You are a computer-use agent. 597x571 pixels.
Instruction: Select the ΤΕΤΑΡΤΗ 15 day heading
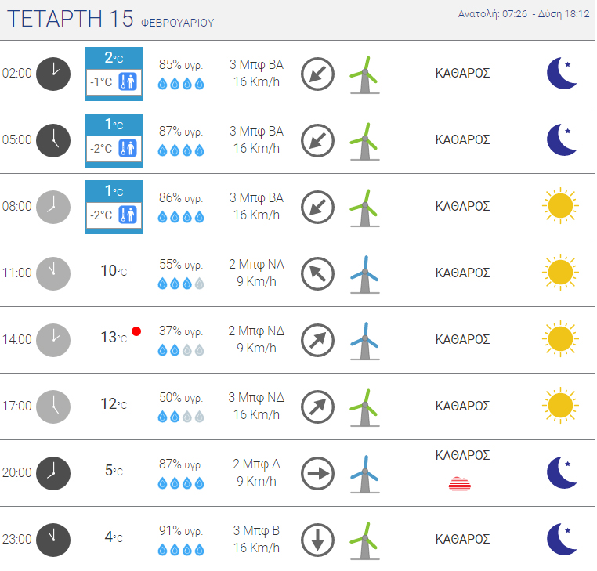(x=71, y=19)
